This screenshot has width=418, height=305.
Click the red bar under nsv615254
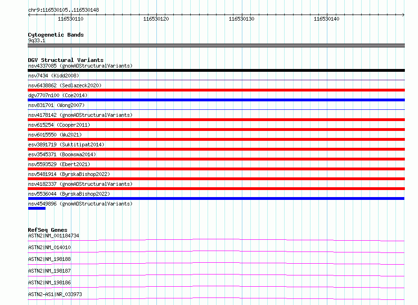216,130
